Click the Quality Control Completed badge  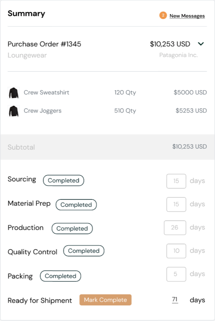click(x=84, y=251)
